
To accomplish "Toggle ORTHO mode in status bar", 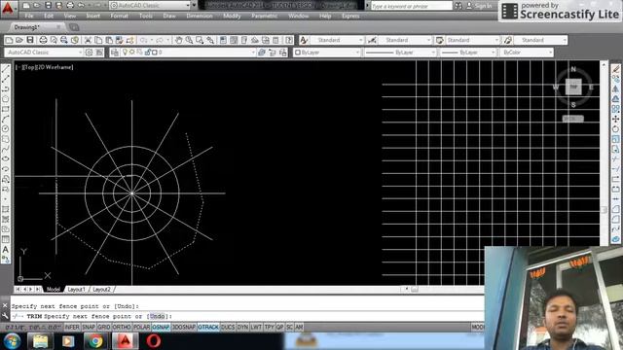I will (122, 327).
